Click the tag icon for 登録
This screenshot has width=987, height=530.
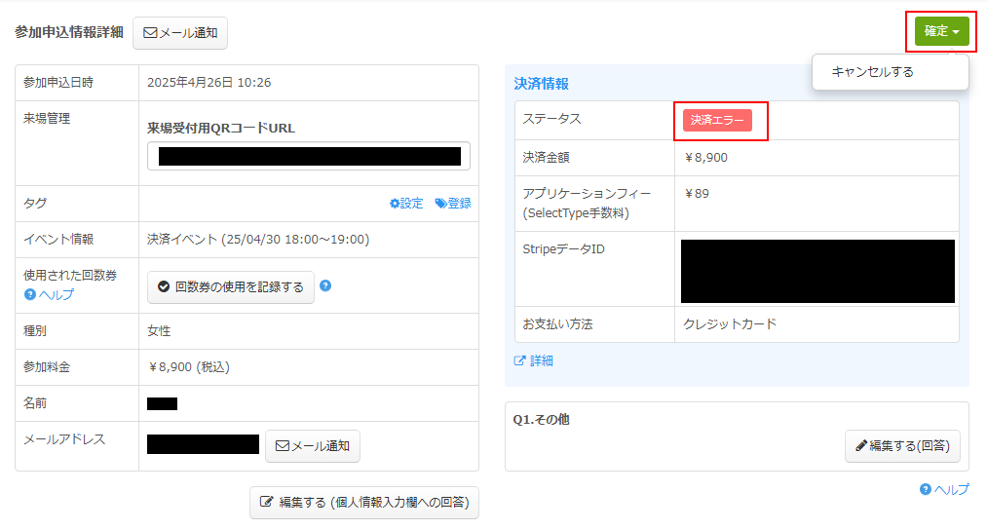tap(440, 204)
